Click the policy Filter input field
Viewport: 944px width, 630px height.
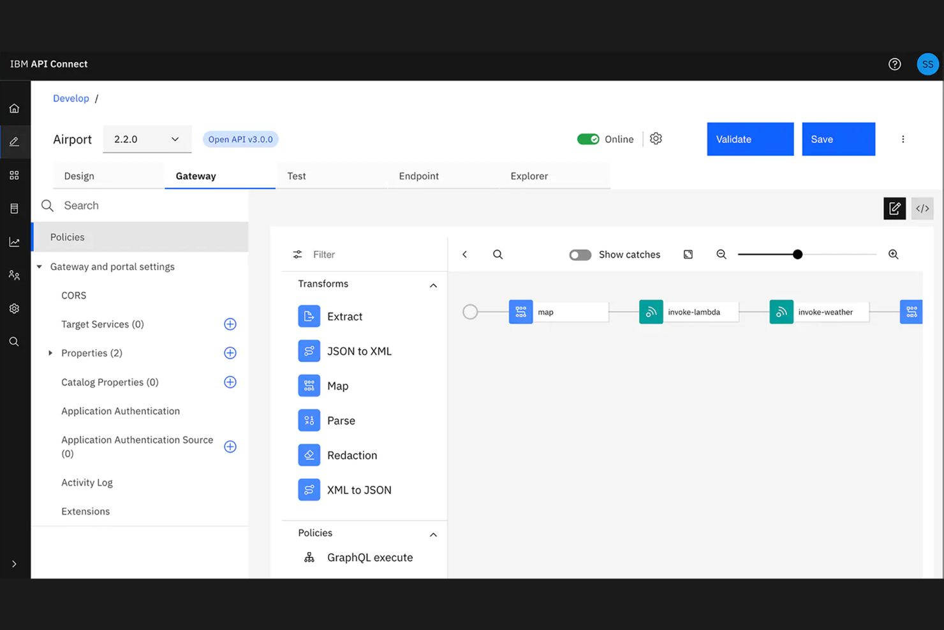364,254
